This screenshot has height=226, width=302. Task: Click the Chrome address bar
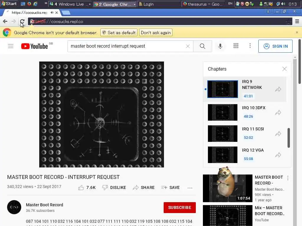point(160,21)
